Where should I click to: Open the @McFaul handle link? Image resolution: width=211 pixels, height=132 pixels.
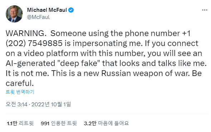coord(38,17)
